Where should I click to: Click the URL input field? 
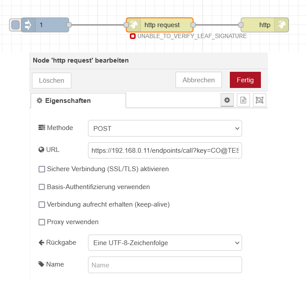click(165, 150)
